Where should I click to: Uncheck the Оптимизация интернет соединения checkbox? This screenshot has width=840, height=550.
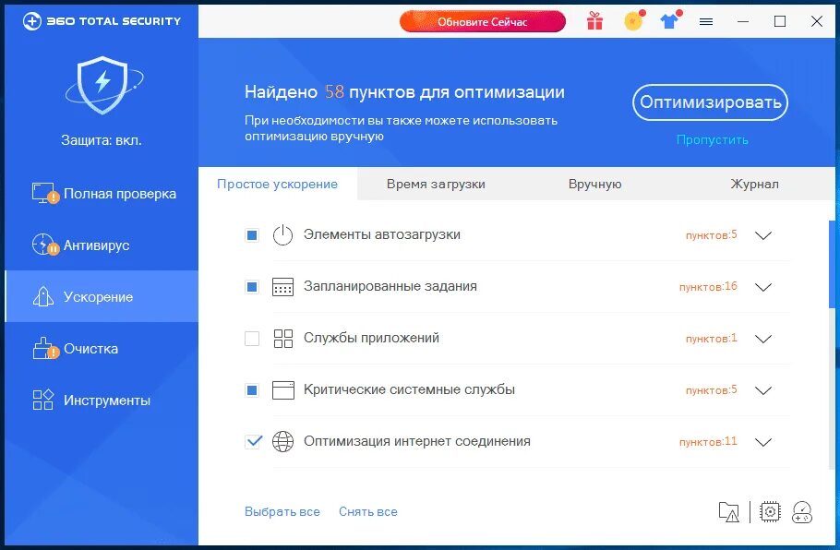pyautogui.click(x=253, y=441)
